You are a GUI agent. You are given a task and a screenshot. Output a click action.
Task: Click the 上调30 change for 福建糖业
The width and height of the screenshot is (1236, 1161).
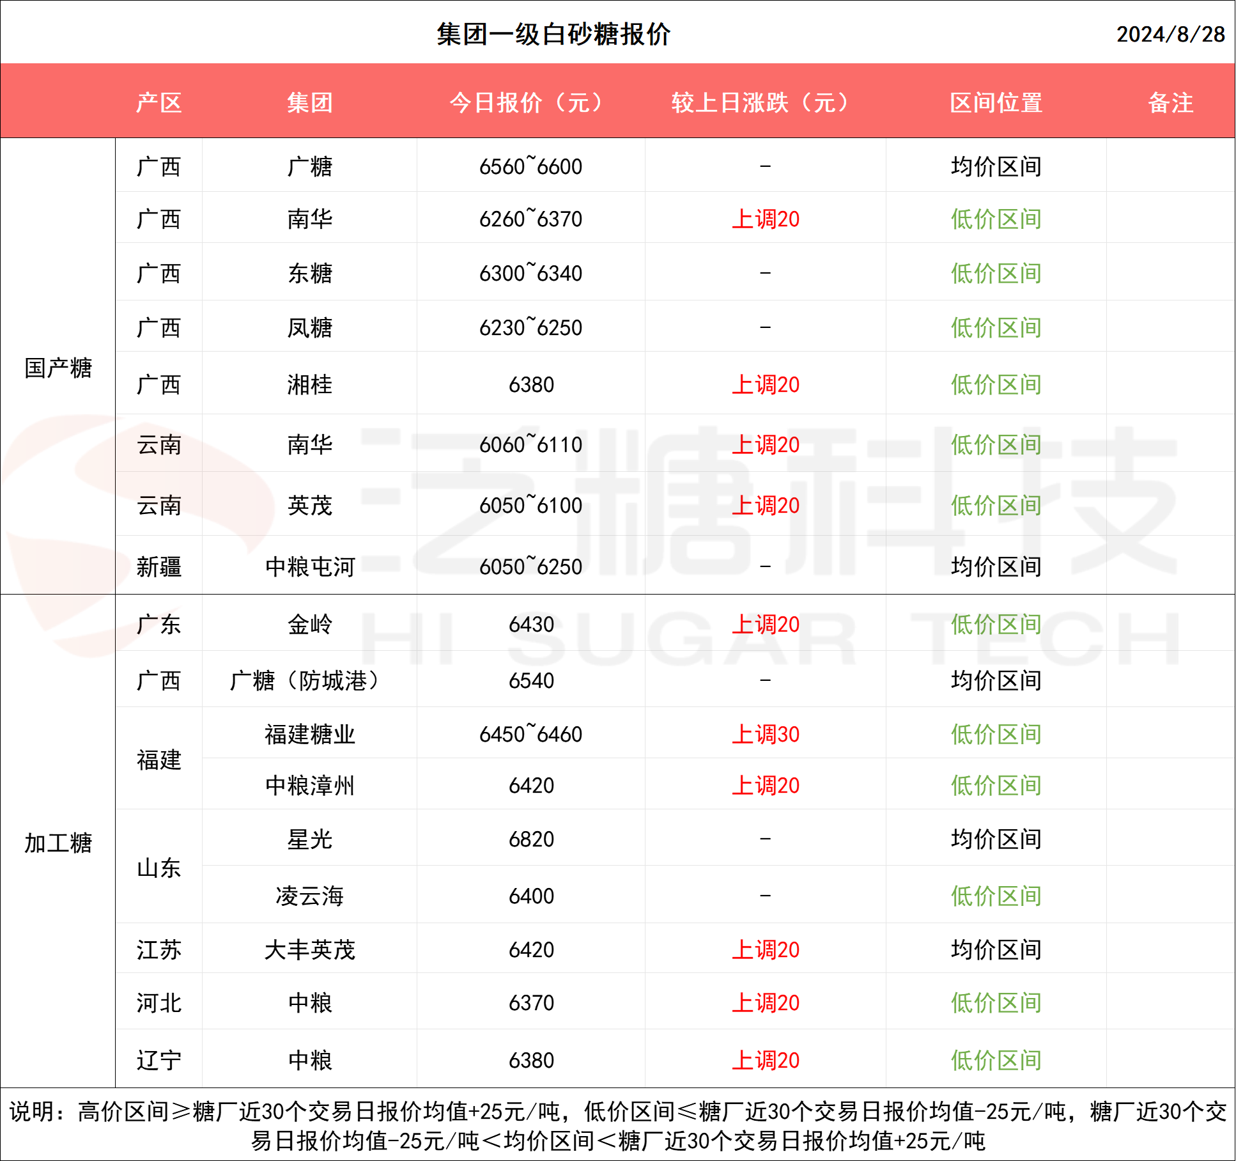(x=765, y=734)
